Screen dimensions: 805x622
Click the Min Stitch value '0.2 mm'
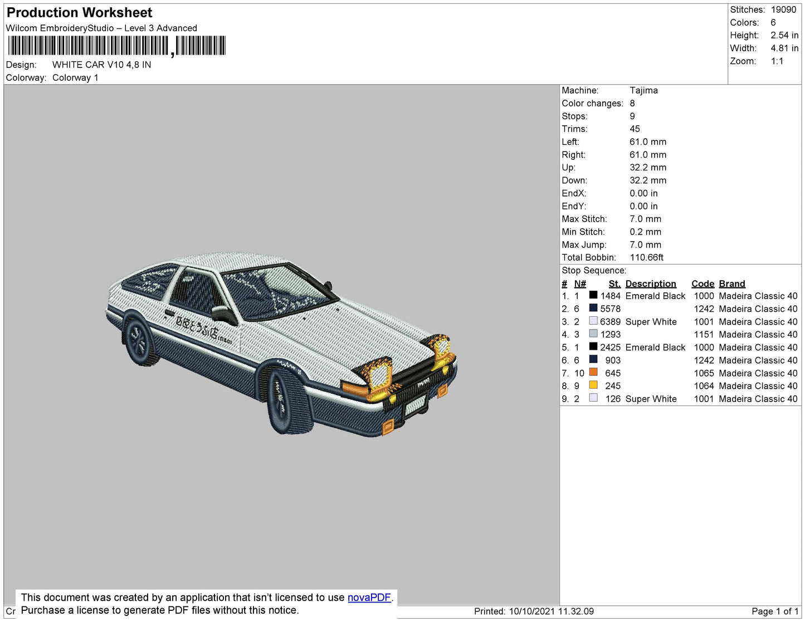click(646, 232)
